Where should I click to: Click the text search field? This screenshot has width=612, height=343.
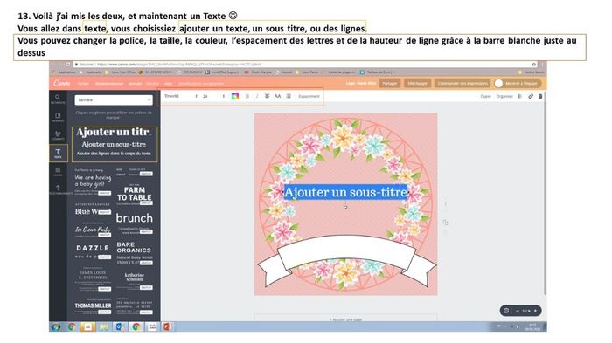pos(114,100)
